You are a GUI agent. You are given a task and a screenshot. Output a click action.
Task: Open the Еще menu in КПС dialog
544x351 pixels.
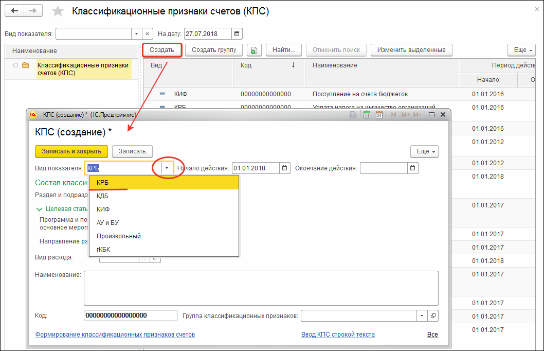coord(424,151)
